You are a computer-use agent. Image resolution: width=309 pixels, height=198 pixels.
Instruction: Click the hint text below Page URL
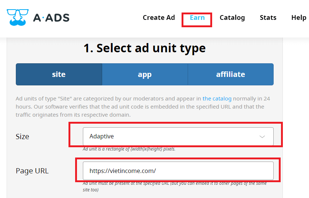click(x=175, y=186)
